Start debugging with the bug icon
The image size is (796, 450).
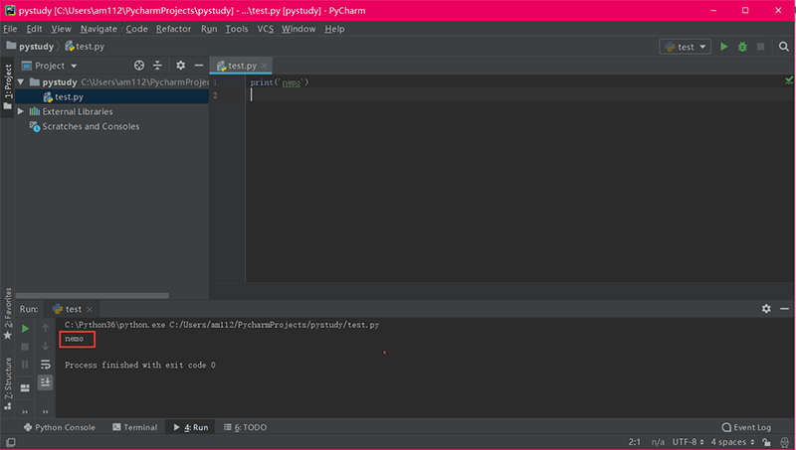pos(742,47)
